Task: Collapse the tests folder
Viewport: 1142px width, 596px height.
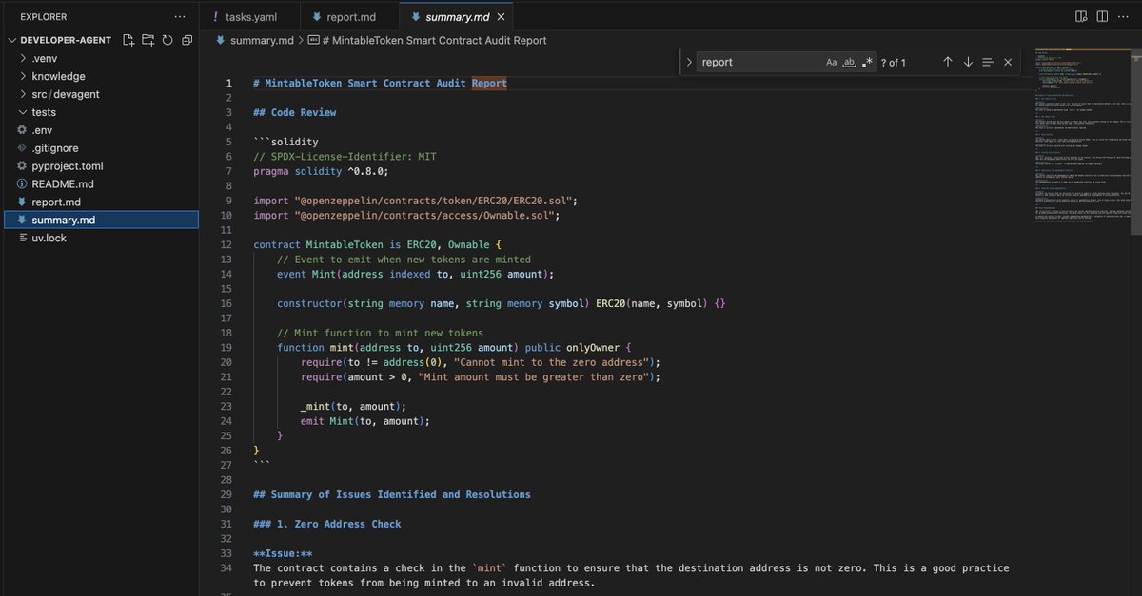Action: (x=99, y=112)
